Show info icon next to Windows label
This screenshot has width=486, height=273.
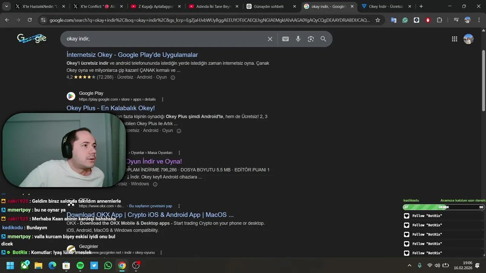coord(155,184)
